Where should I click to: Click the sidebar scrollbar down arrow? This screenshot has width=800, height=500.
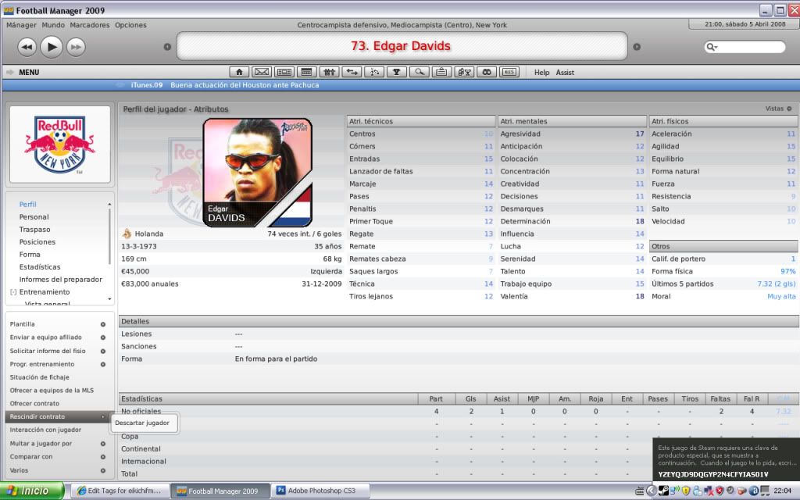109,299
